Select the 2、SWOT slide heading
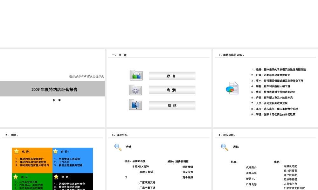This screenshot has height=190, width=318. point(11,135)
